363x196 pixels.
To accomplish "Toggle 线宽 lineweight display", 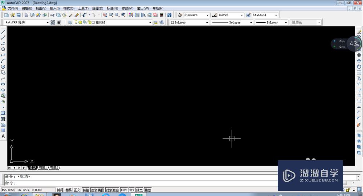I will (x=139, y=190).
